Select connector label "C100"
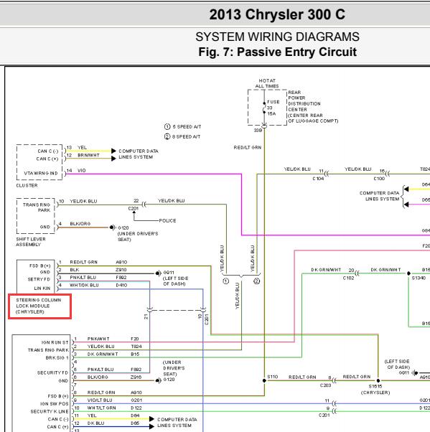This screenshot has height=432, width=430. 379,179
